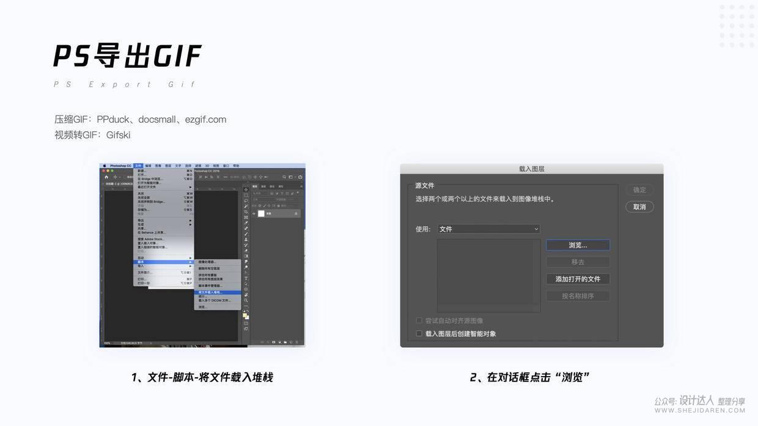Select the Rectangular Marquee tool
758x426 pixels.
coord(246,195)
